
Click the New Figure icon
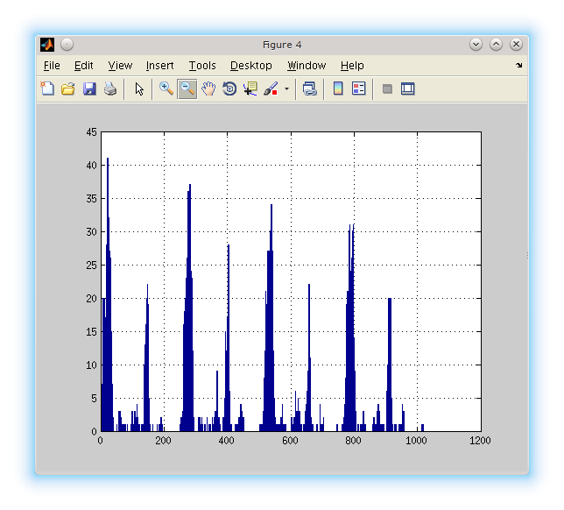tap(47, 89)
